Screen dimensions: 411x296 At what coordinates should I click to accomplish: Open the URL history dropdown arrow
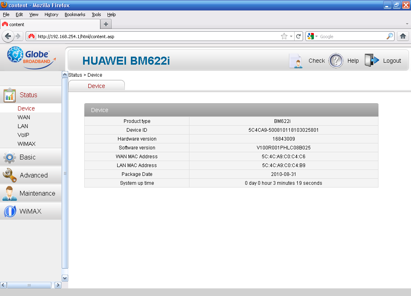pyautogui.click(x=291, y=37)
